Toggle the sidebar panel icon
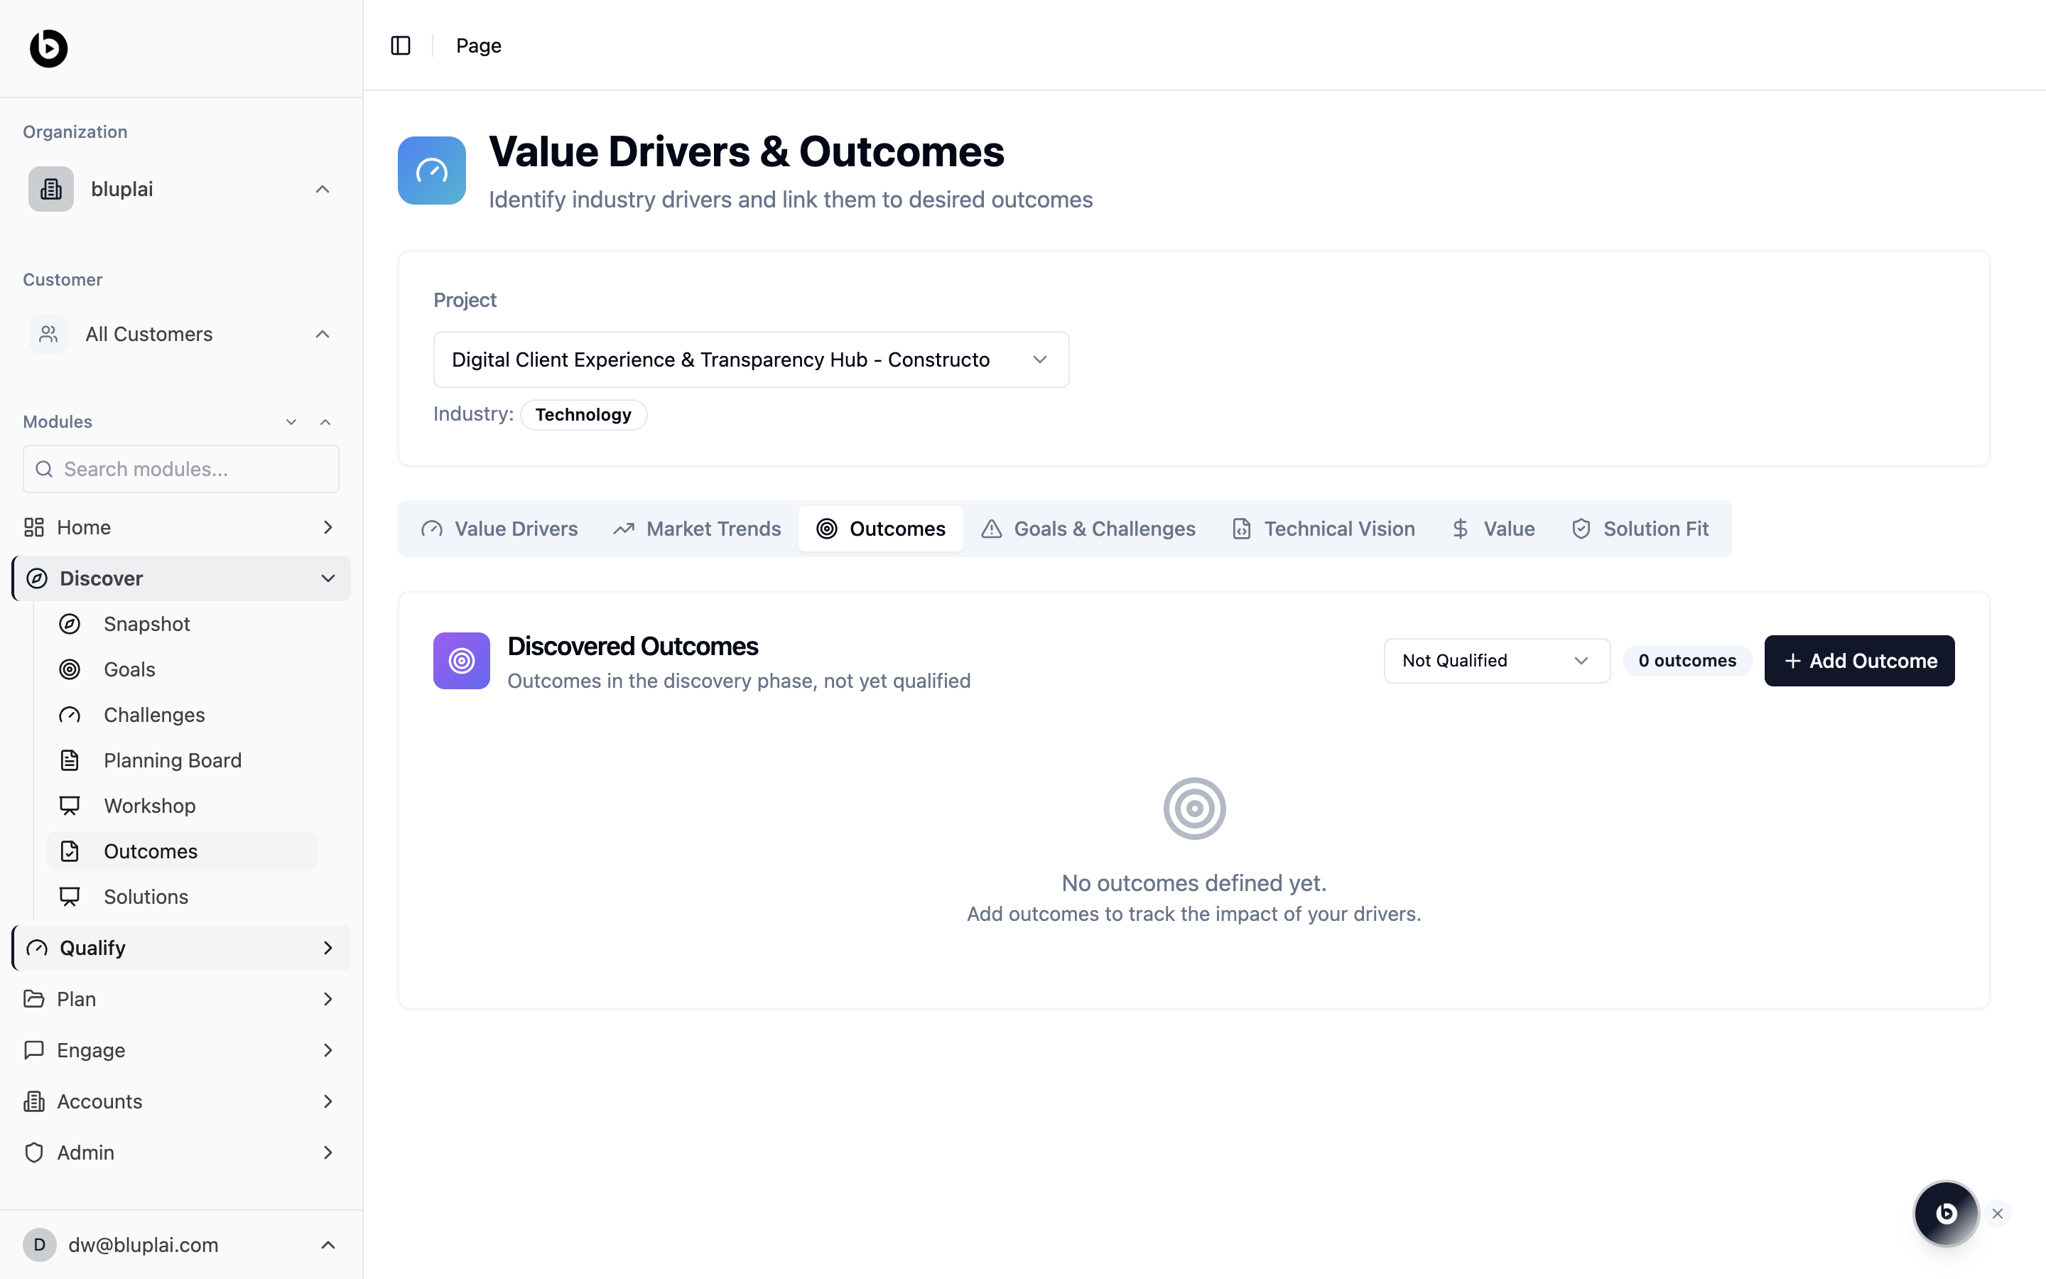The image size is (2046, 1279). [x=401, y=45]
